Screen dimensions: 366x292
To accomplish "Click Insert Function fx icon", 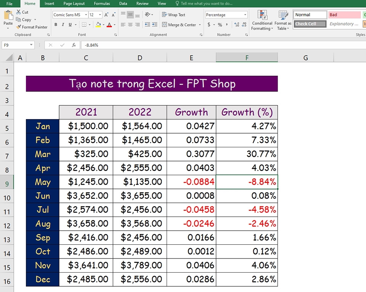I will click(74, 45).
